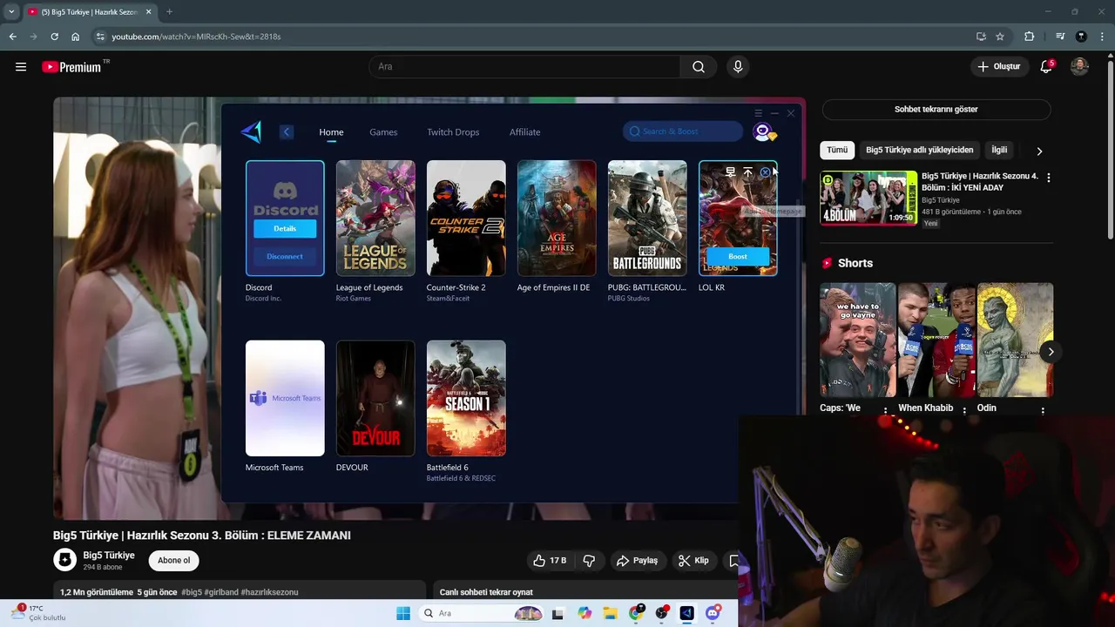The width and height of the screenshot is (1115, 627).
Task: Reload the page in Chrome
Action: 54,37
